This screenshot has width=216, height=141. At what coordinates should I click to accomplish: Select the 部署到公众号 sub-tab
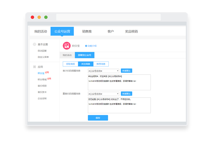point(84,55)
